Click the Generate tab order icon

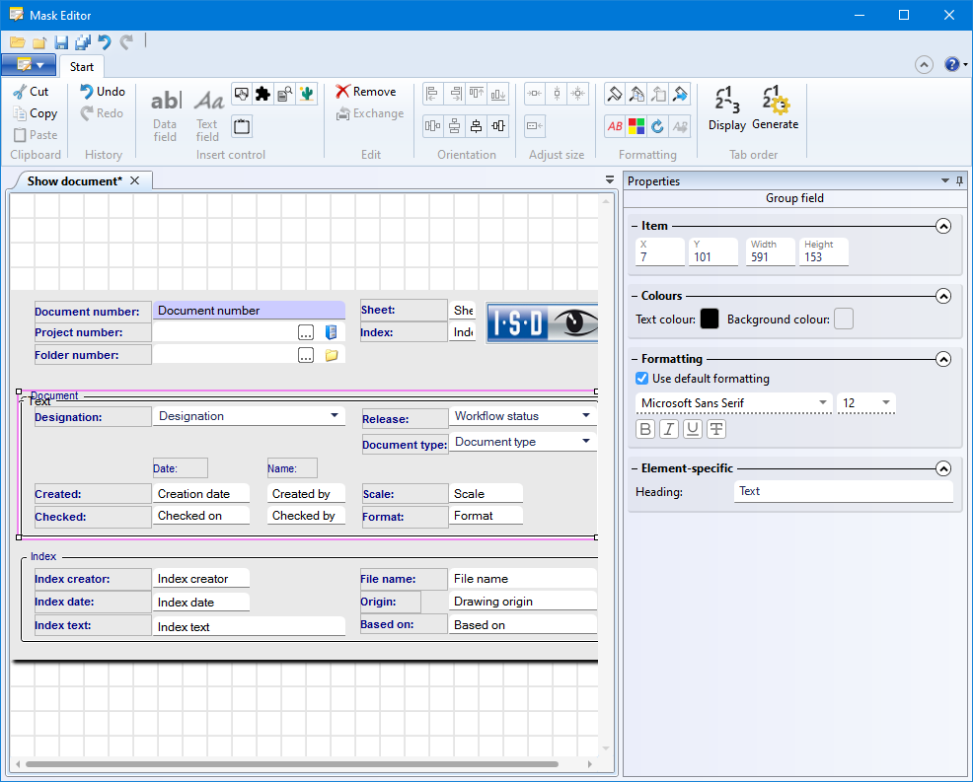[x=775, y=101]
